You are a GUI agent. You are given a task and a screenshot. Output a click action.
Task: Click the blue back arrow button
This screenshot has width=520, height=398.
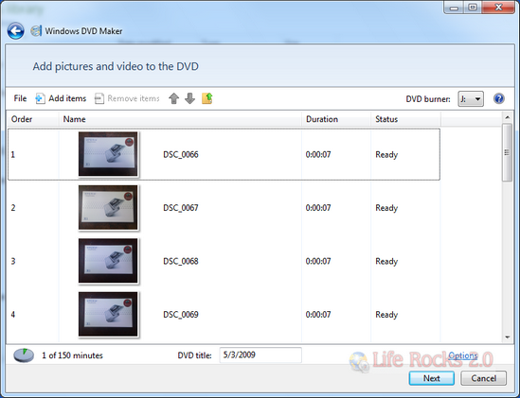(15, 31)
